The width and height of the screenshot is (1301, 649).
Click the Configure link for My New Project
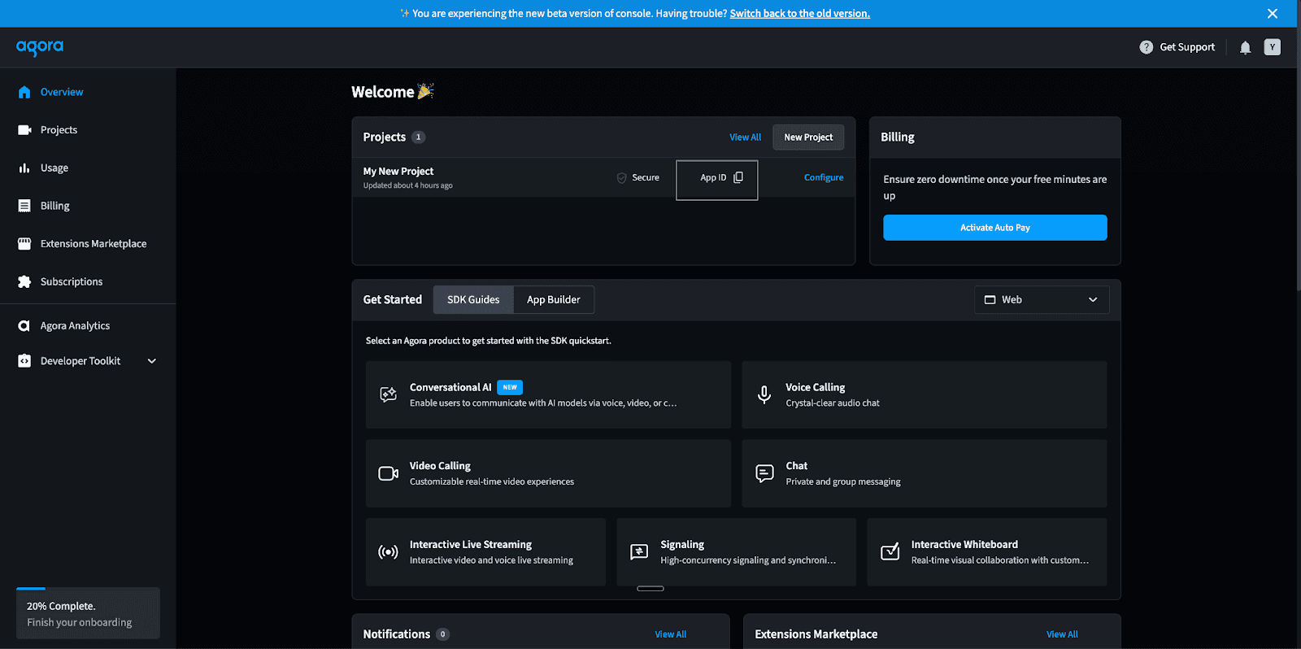[x=823, y=177]
